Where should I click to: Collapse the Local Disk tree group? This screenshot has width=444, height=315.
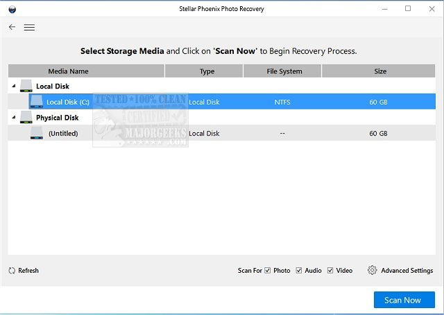(12, 87)
